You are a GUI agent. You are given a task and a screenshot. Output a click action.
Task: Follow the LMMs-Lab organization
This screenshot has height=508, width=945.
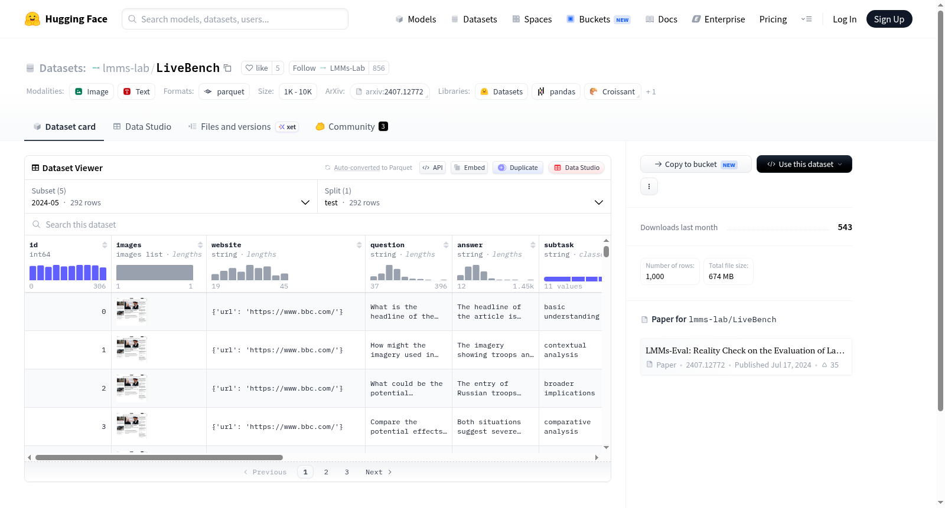[328, 68]
